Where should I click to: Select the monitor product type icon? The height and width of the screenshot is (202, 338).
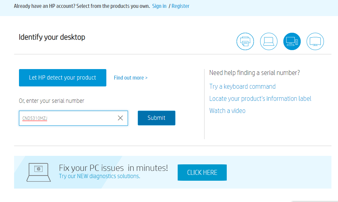(x=315, y=42)
